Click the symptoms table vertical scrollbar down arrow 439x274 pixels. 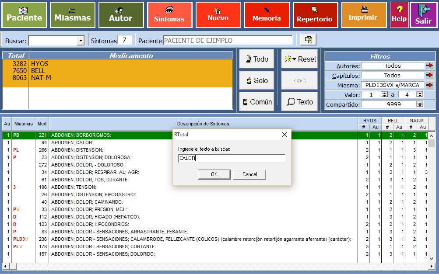coord(432,259)
